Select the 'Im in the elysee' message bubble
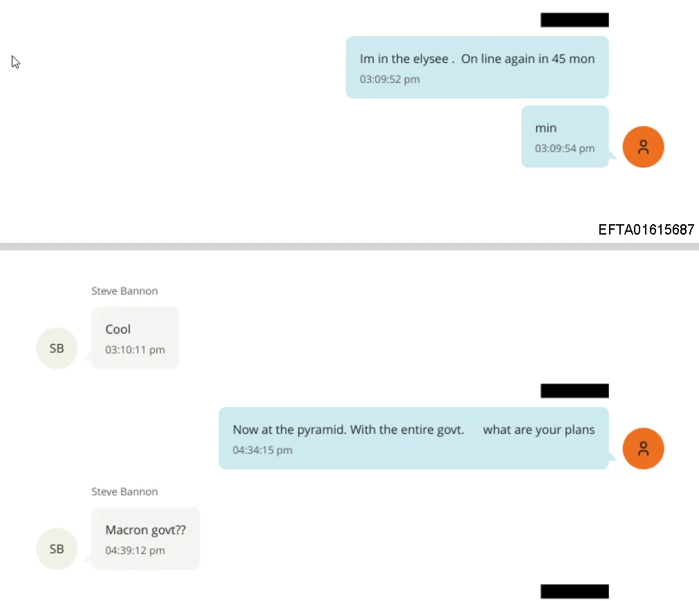 point(477,67)
